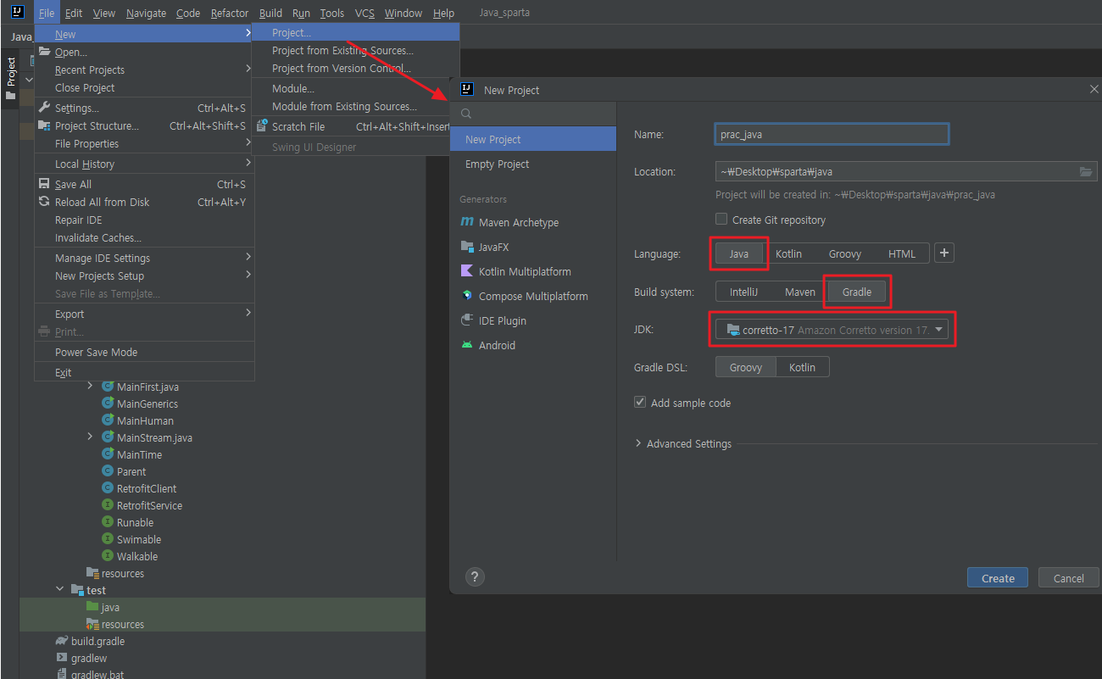Screen dimensions: 1102x679
Task: Open Local History submenu
Action: pos(144,164)
